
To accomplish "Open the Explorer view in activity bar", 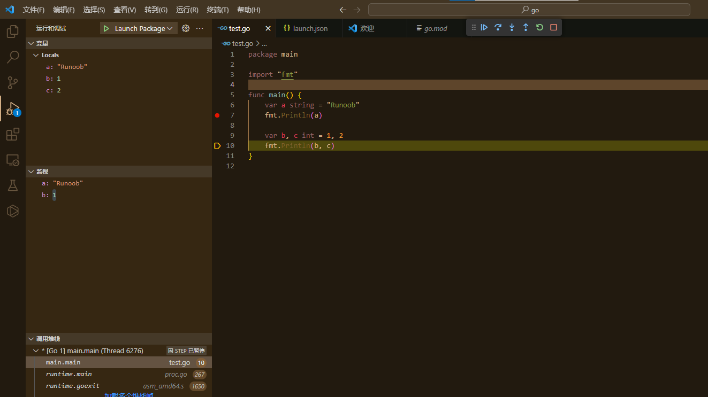I will 12,32.
